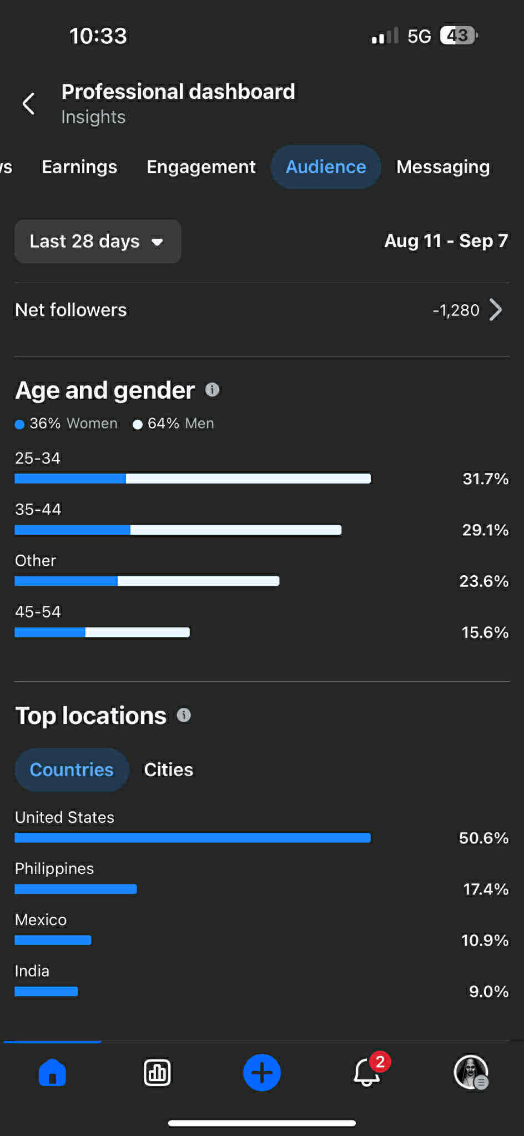Select the Audience tab
The width and height of the screenshot is (524, 1136).
coord(326,167)
